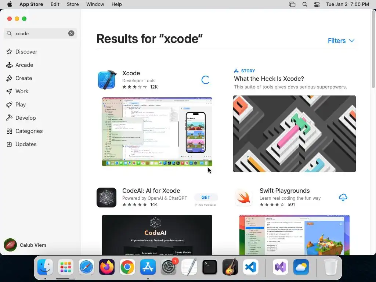Image resolution: width=376 pixels, height=282 pixels.
Task: Open Terminal from the Dock
Action: (210, 267)
